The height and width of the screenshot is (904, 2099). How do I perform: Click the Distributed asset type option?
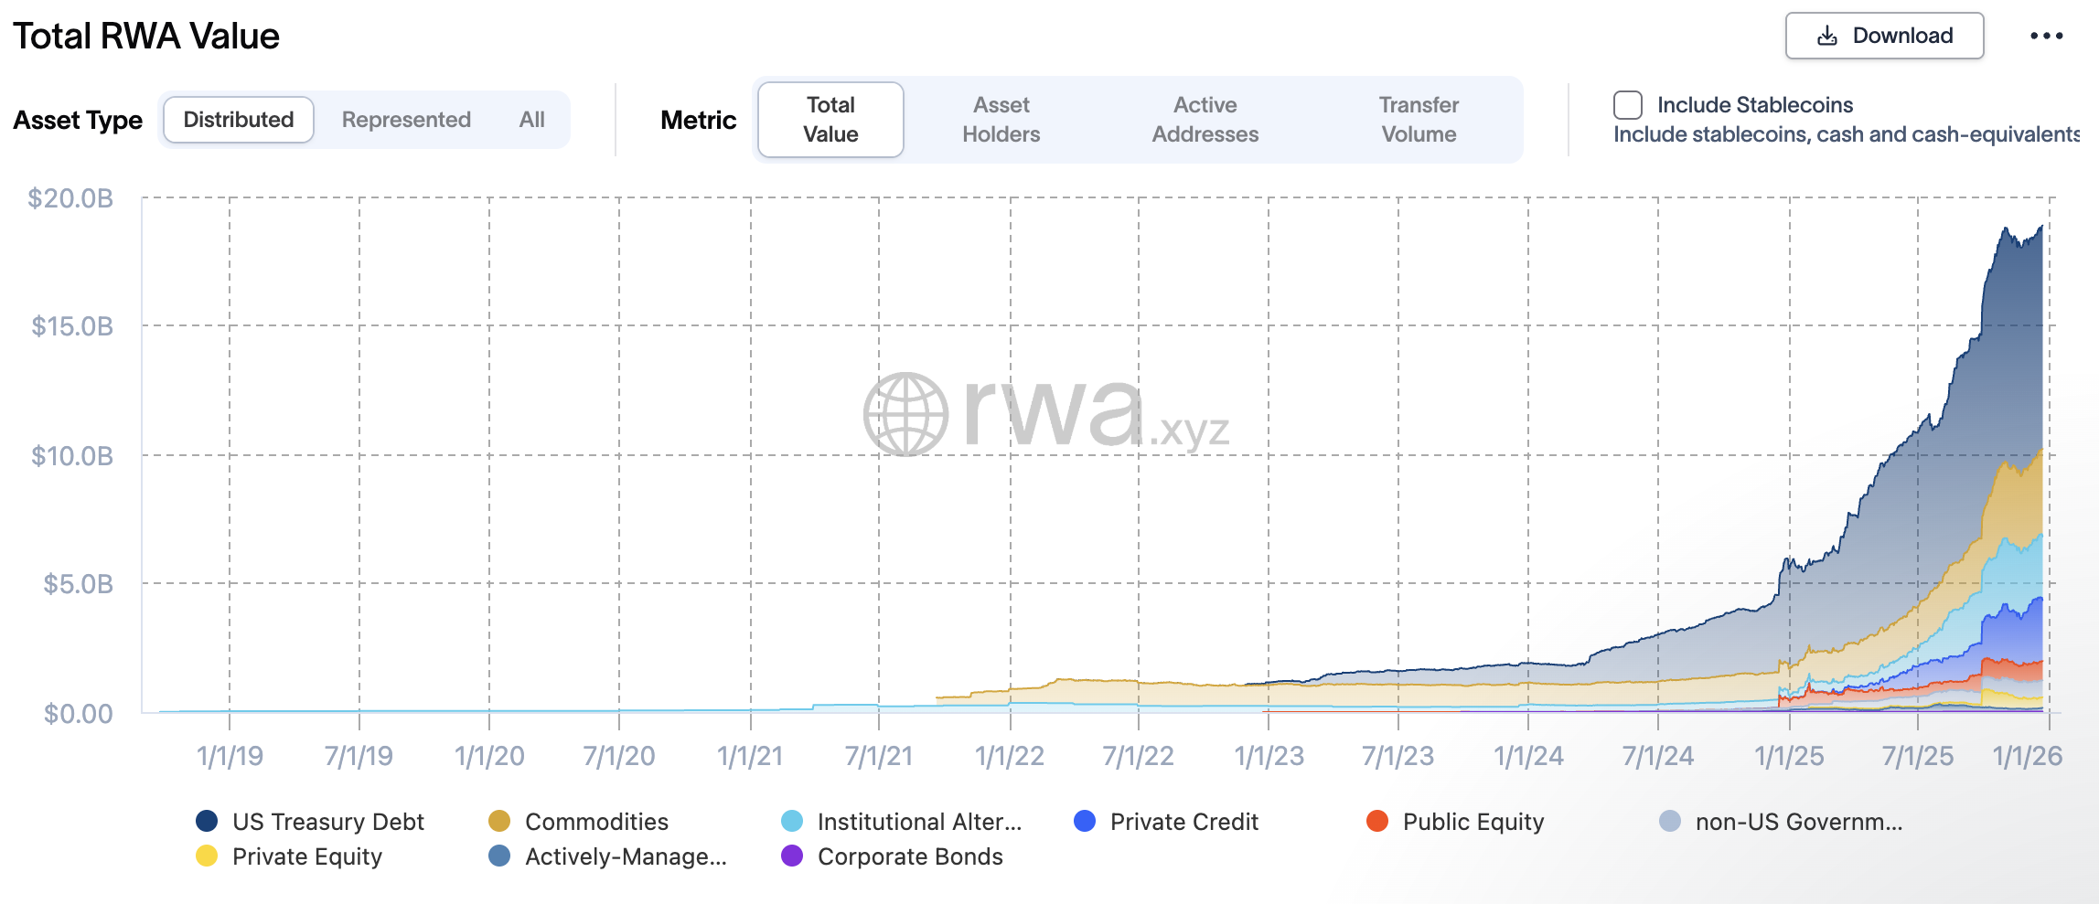click(x=238, y=119)
